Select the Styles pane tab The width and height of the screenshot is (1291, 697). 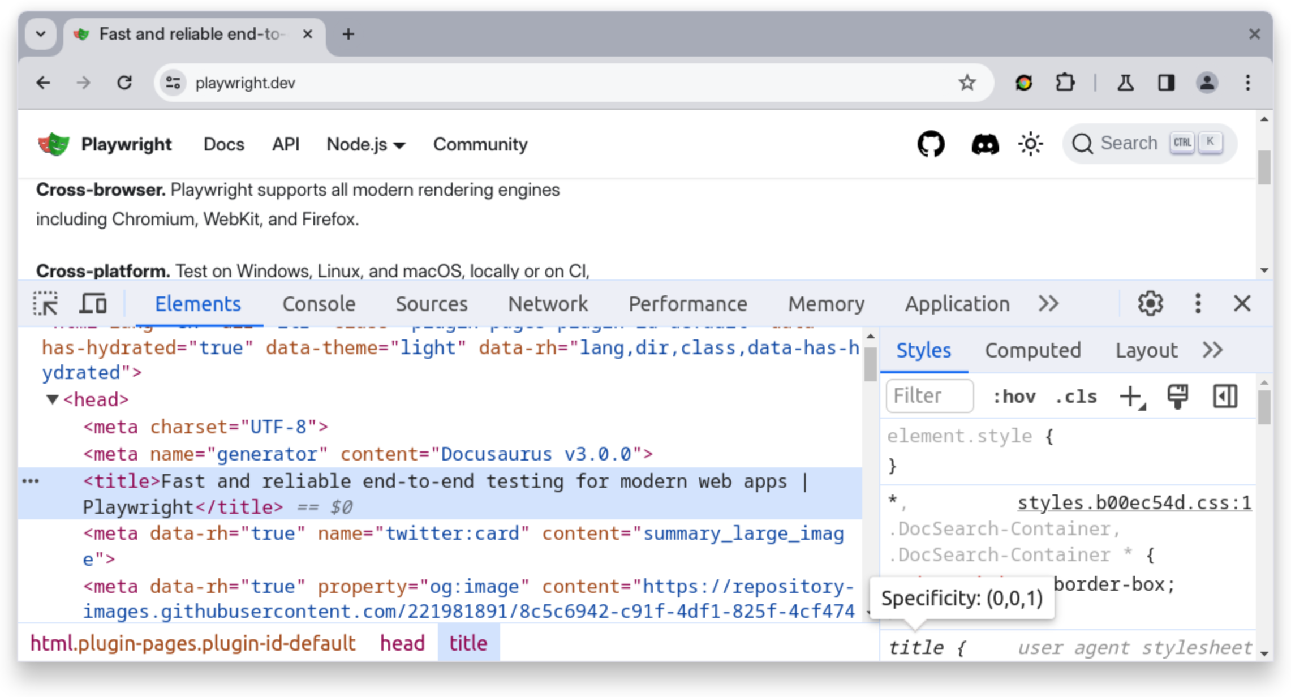click(924, 350)
